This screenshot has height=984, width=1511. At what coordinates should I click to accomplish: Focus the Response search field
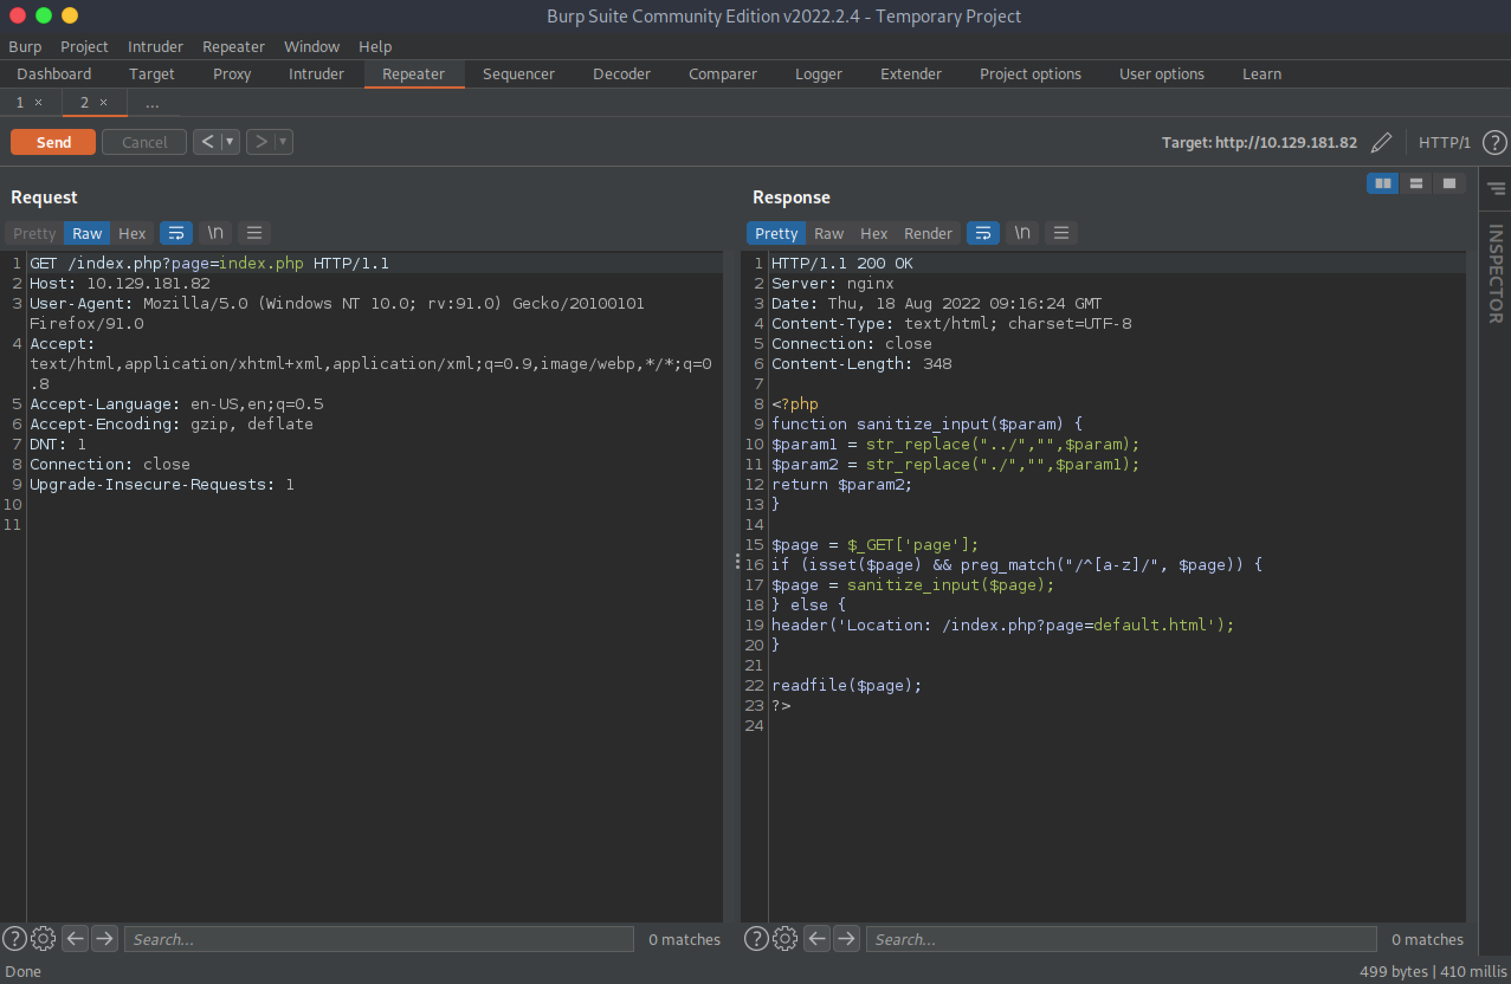[1121, 939]
